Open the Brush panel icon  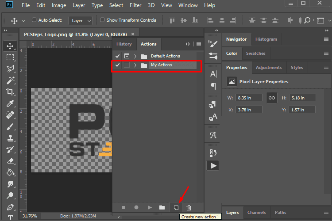[213, 43]
